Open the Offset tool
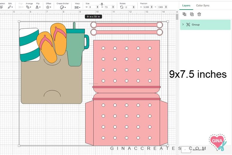 (x=49, y=7)
